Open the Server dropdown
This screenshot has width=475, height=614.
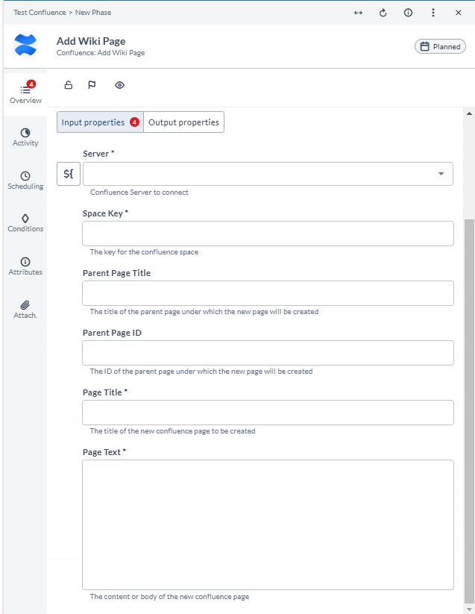pyautogui.click(x=268, y=174)
